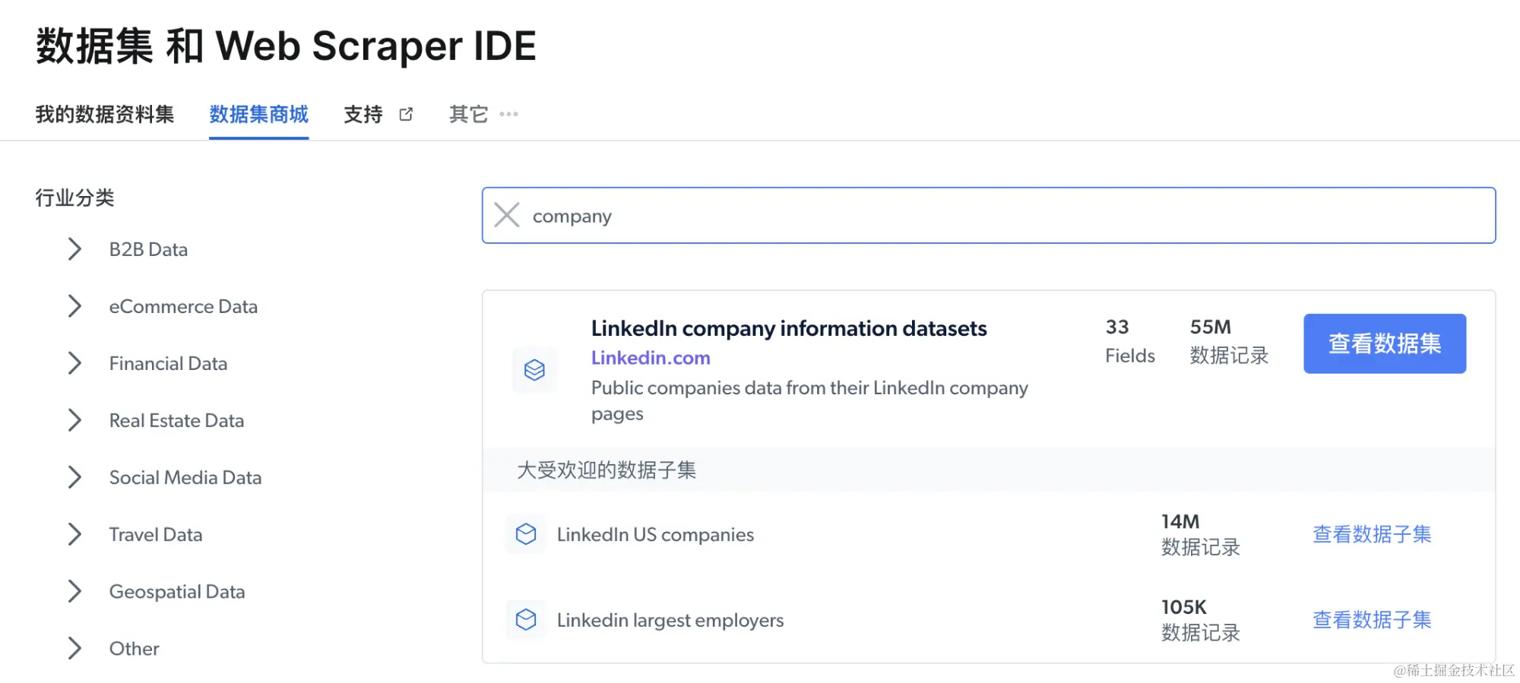Click the 行业分类 heading
This screenshot has width=1520, height=683.
tap(74, 198)
